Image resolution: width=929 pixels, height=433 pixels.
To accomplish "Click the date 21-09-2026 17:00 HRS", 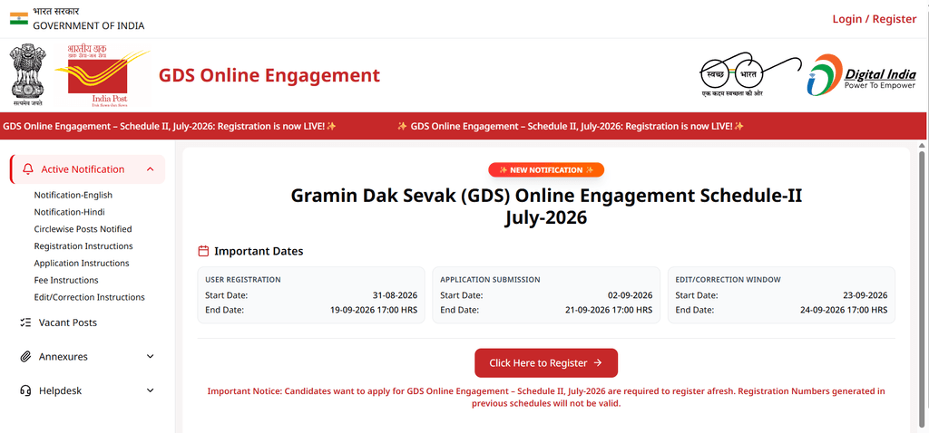I will click(609, 310).
